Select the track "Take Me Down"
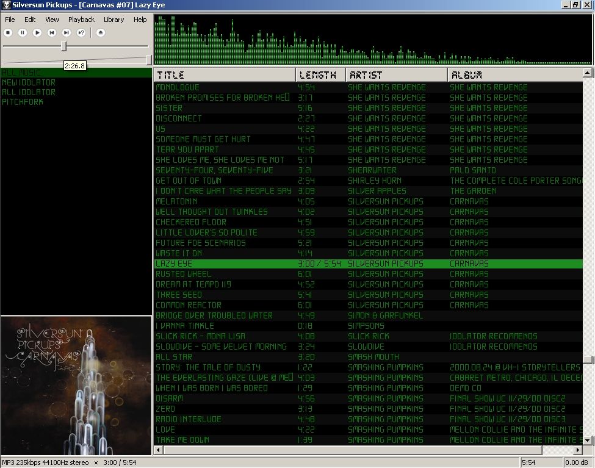This screenshot has height=468, width=595. click(x=368, y=440)
